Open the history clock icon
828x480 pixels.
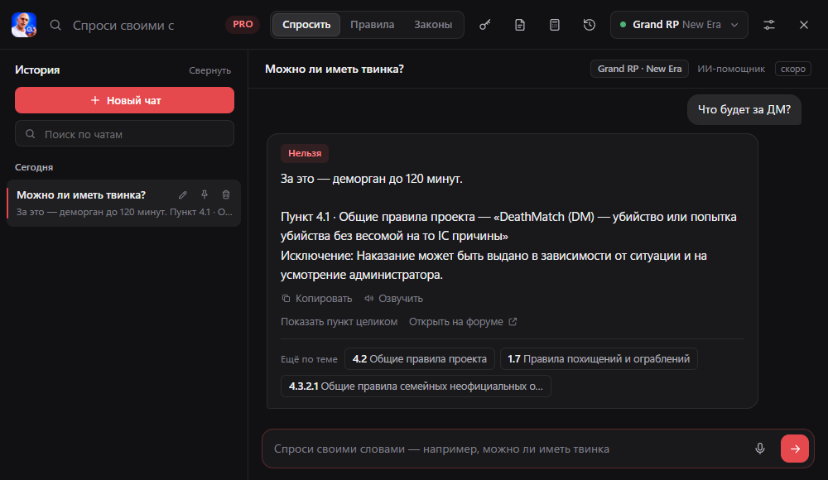tap(590, 25)
